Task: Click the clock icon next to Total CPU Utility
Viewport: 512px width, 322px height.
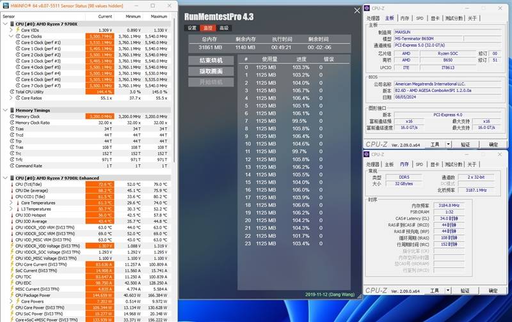Action: [11, 92]
